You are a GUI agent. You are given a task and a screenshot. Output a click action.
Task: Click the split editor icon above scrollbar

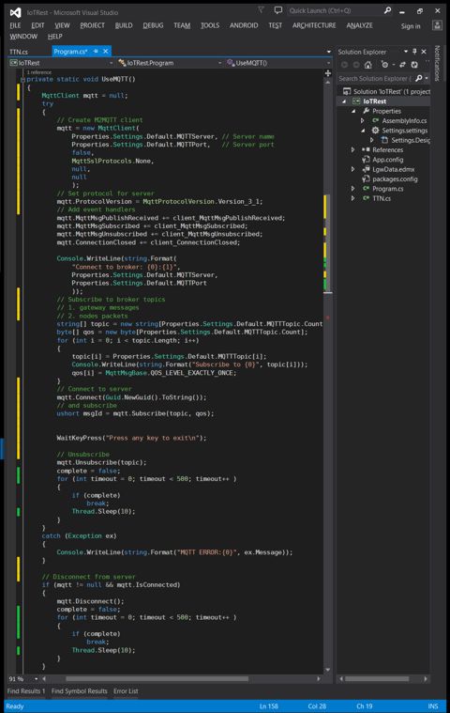(328, 73)
